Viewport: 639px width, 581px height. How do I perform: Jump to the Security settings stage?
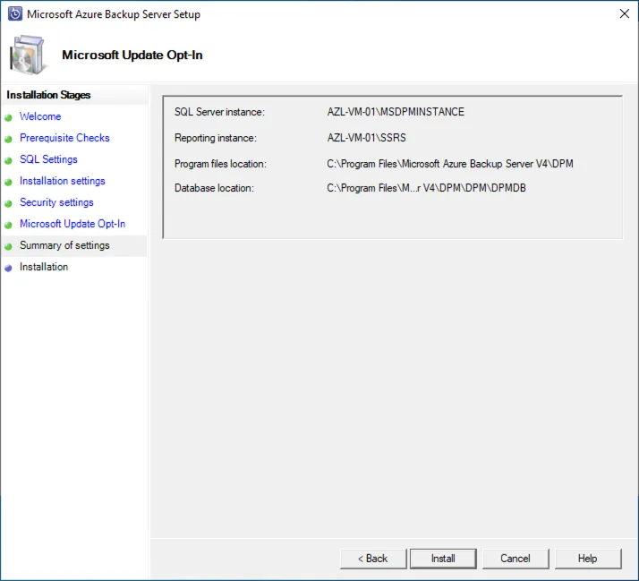[56, 202]
